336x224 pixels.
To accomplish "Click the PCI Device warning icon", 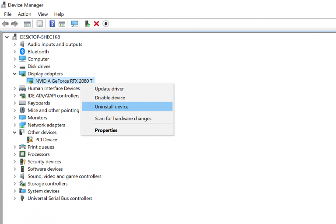I will point(30,140).
